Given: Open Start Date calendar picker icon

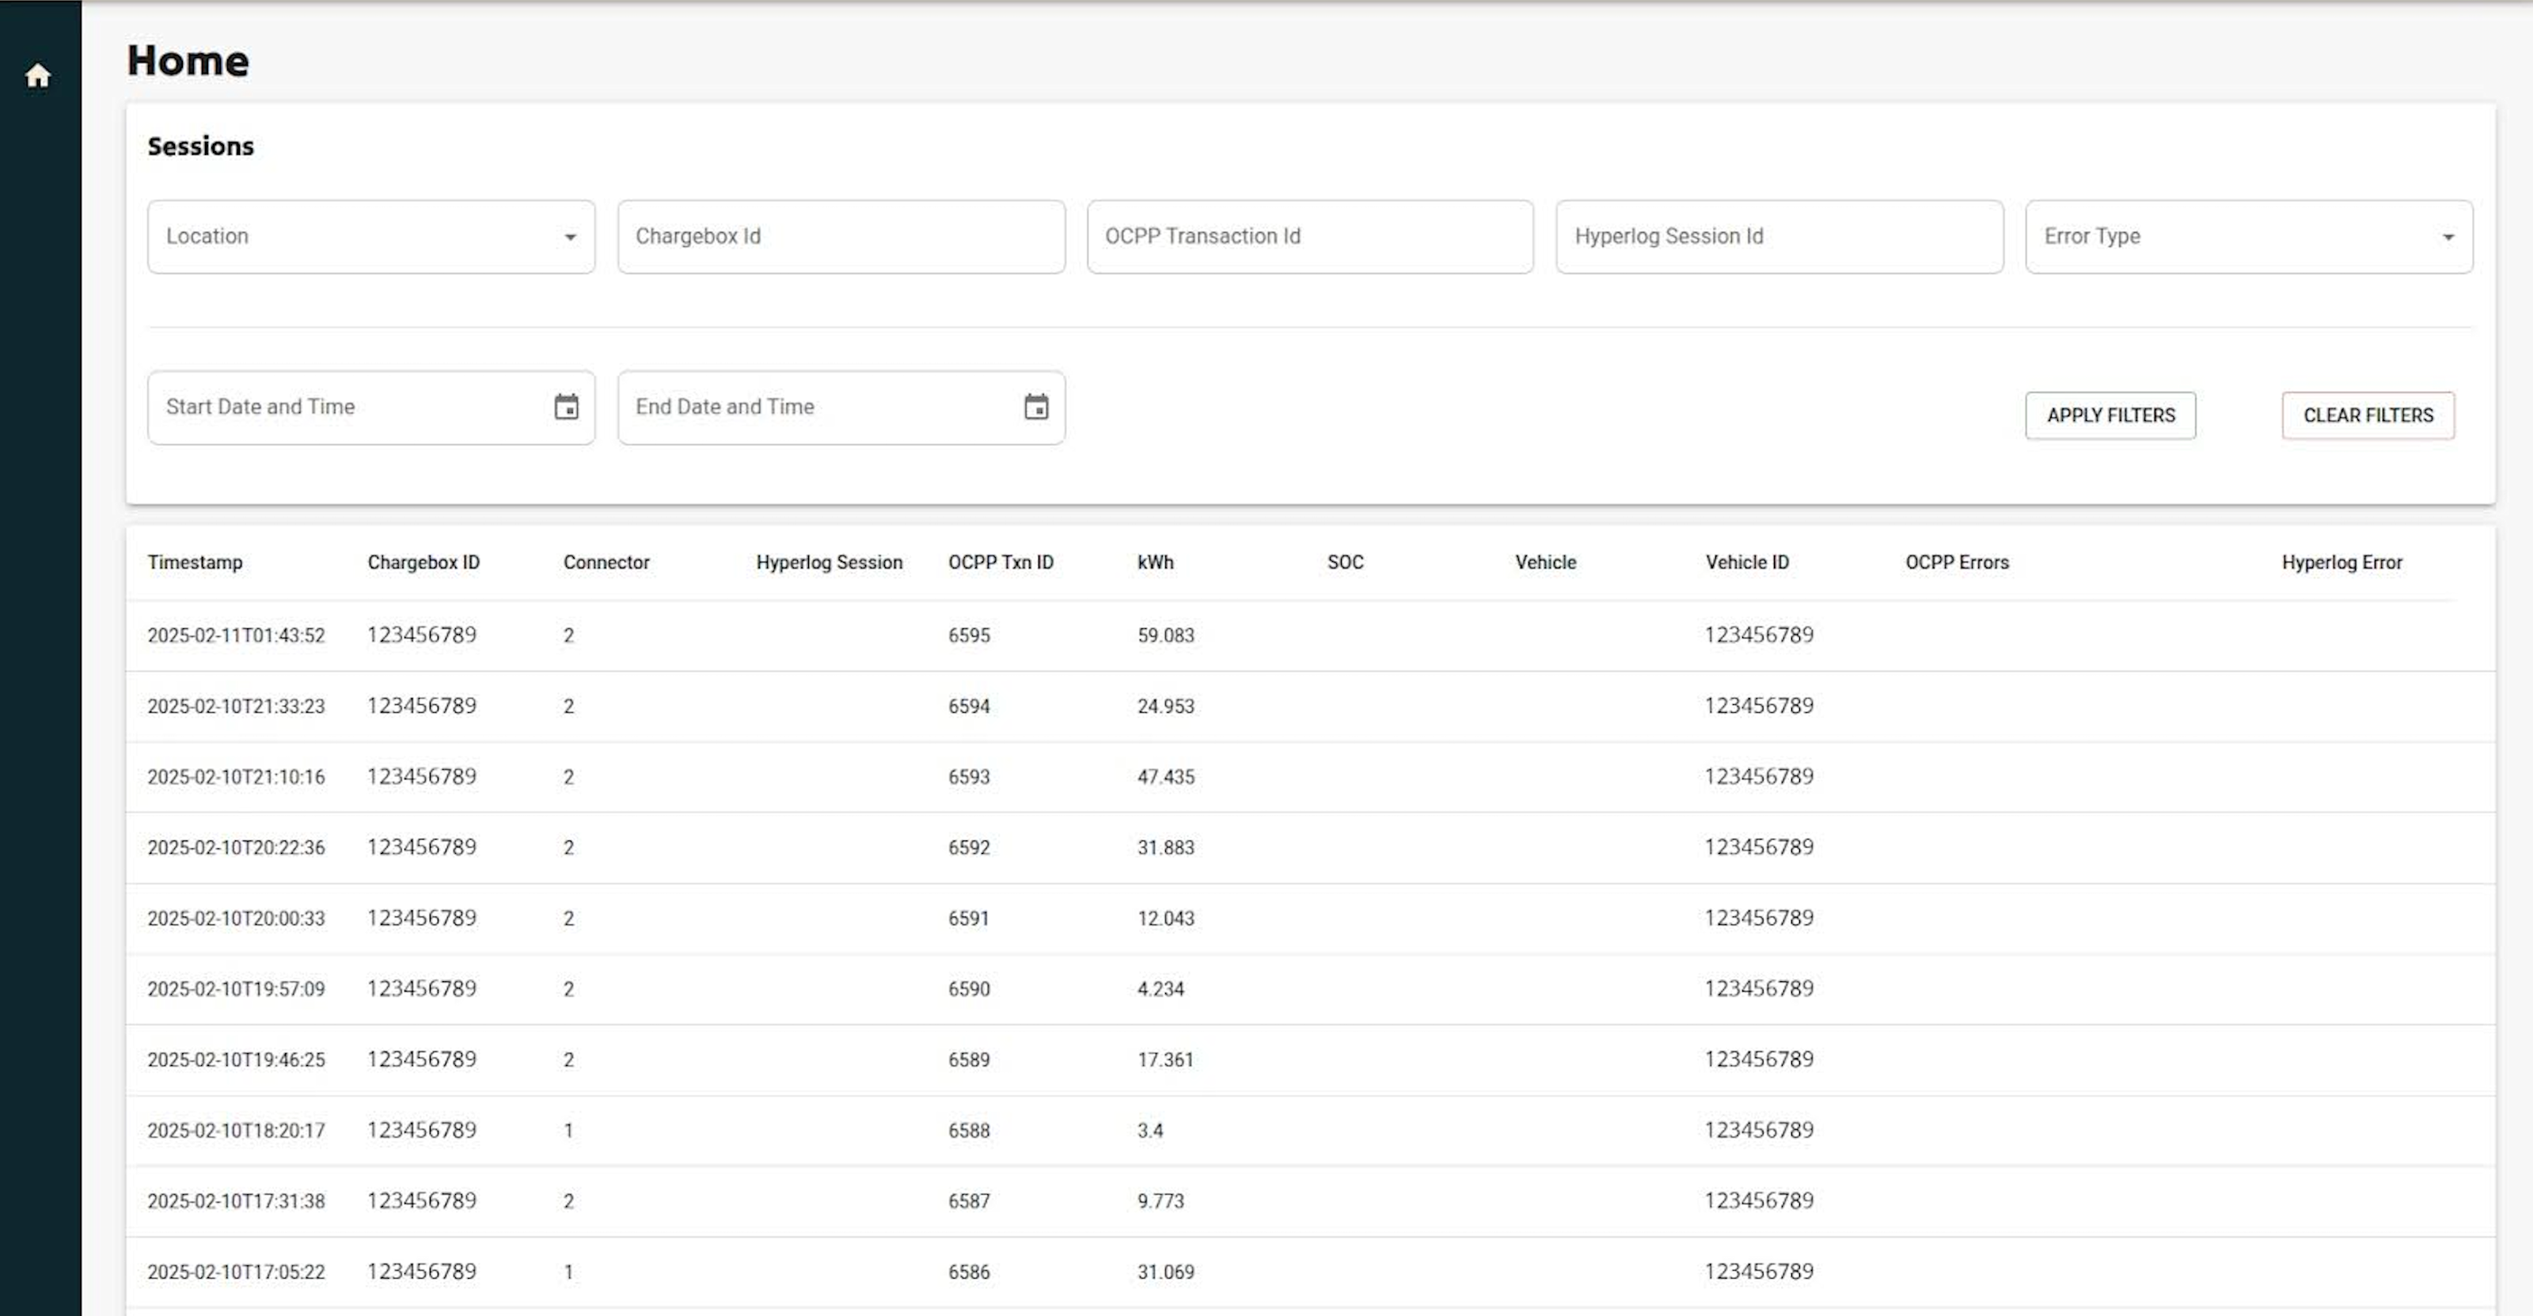Looking at the screenshot, I should click(567, 407).
